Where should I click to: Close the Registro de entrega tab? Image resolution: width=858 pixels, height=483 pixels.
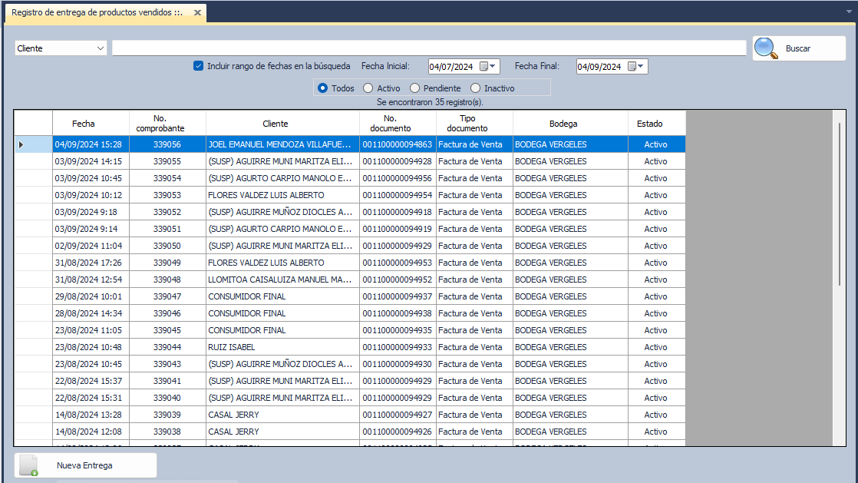click(197, 13)
